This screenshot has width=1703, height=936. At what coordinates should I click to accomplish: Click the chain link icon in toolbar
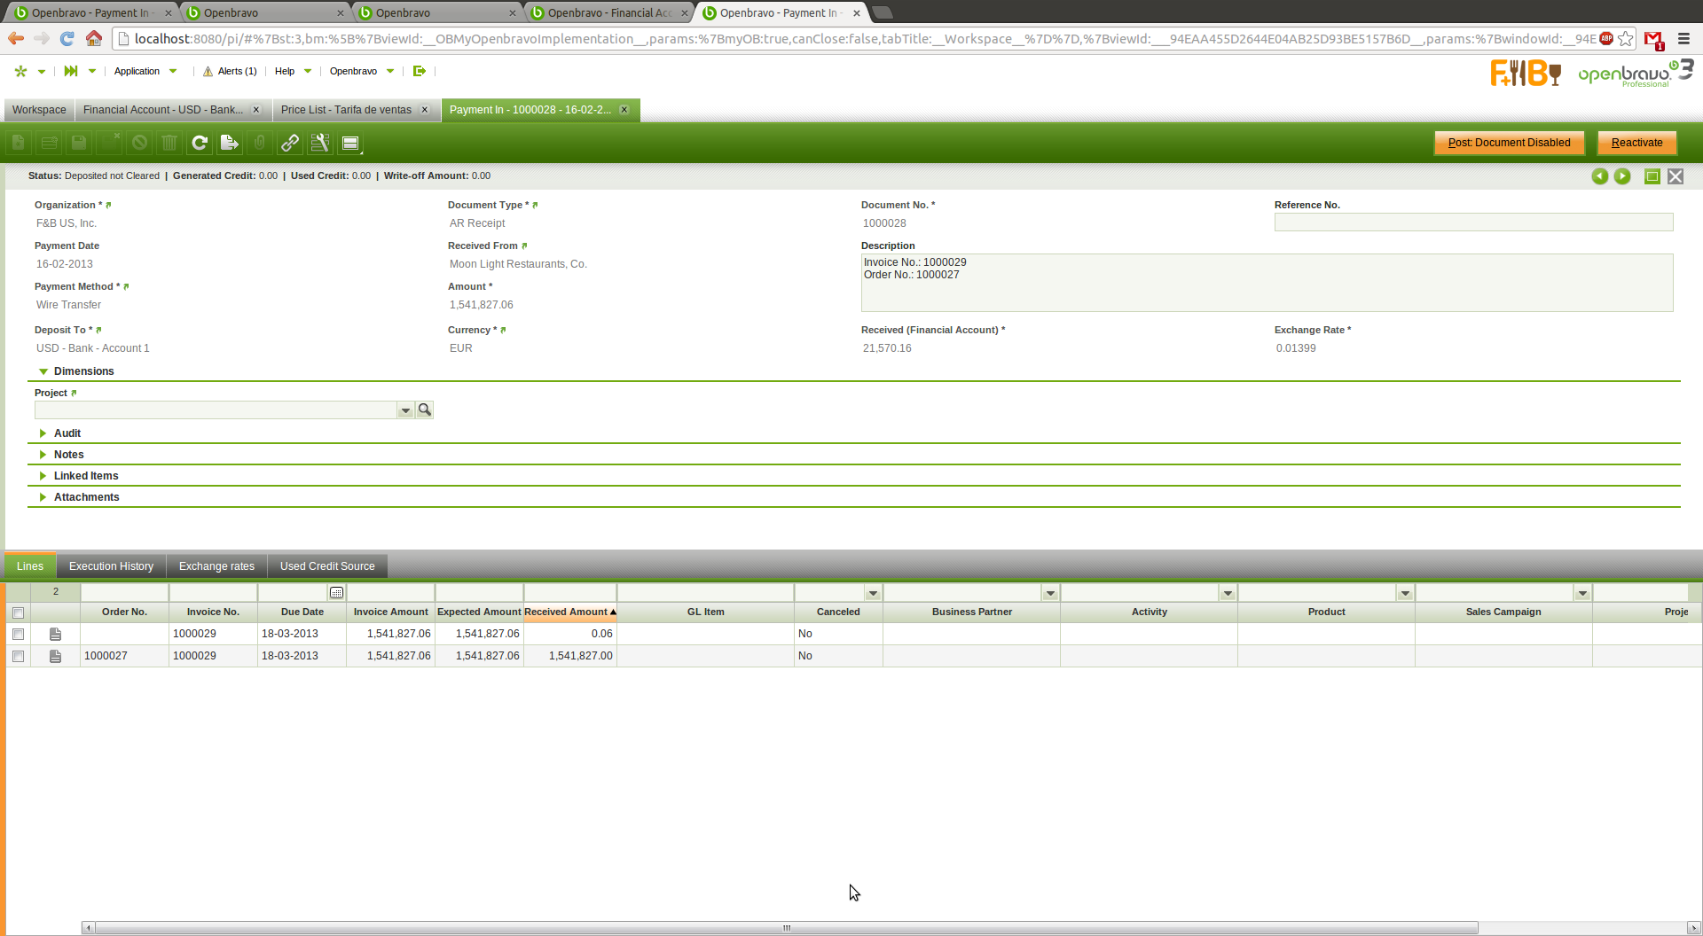point(289,143)
